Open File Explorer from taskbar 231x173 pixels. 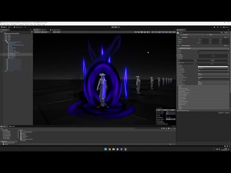[114, 149]
